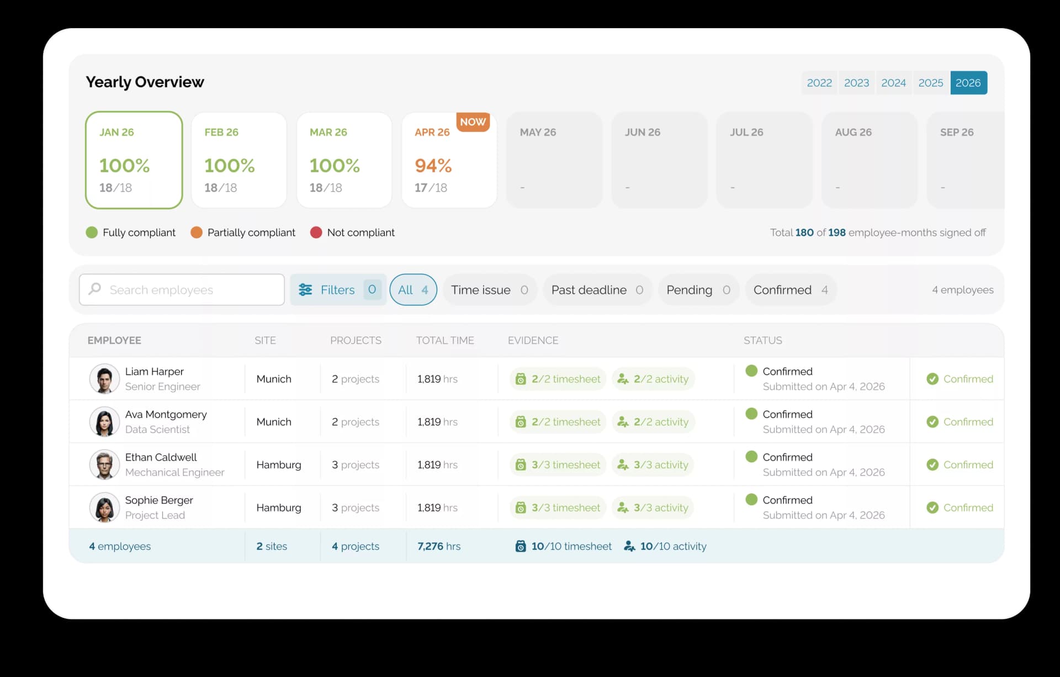Select the MAR 26 month card
This screenshot has width=1060, height=677.
coord(344,160)
